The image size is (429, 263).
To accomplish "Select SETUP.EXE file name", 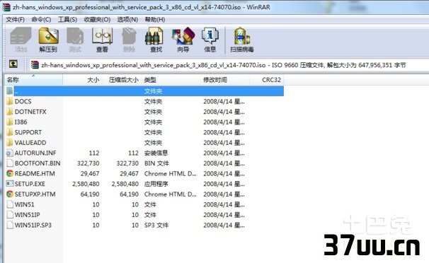I will 30,184.
